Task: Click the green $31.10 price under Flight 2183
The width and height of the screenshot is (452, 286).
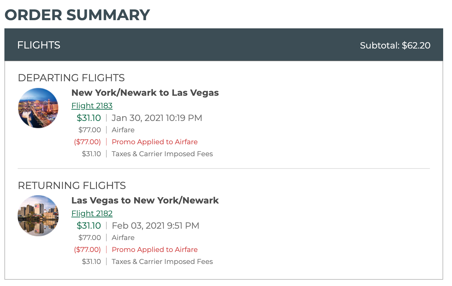Action: (89, 118)
